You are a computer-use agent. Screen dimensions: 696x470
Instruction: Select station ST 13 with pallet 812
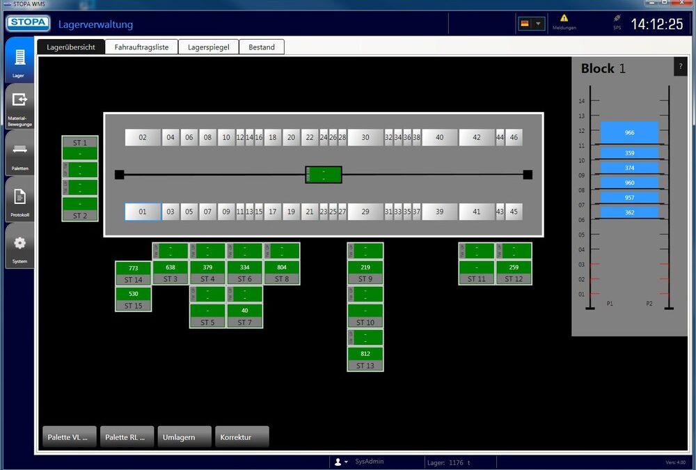point(365,359)
